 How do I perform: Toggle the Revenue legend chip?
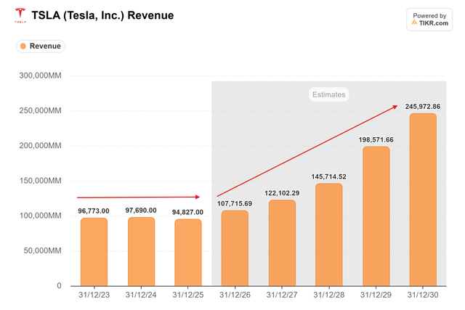[x=41, y=46]
